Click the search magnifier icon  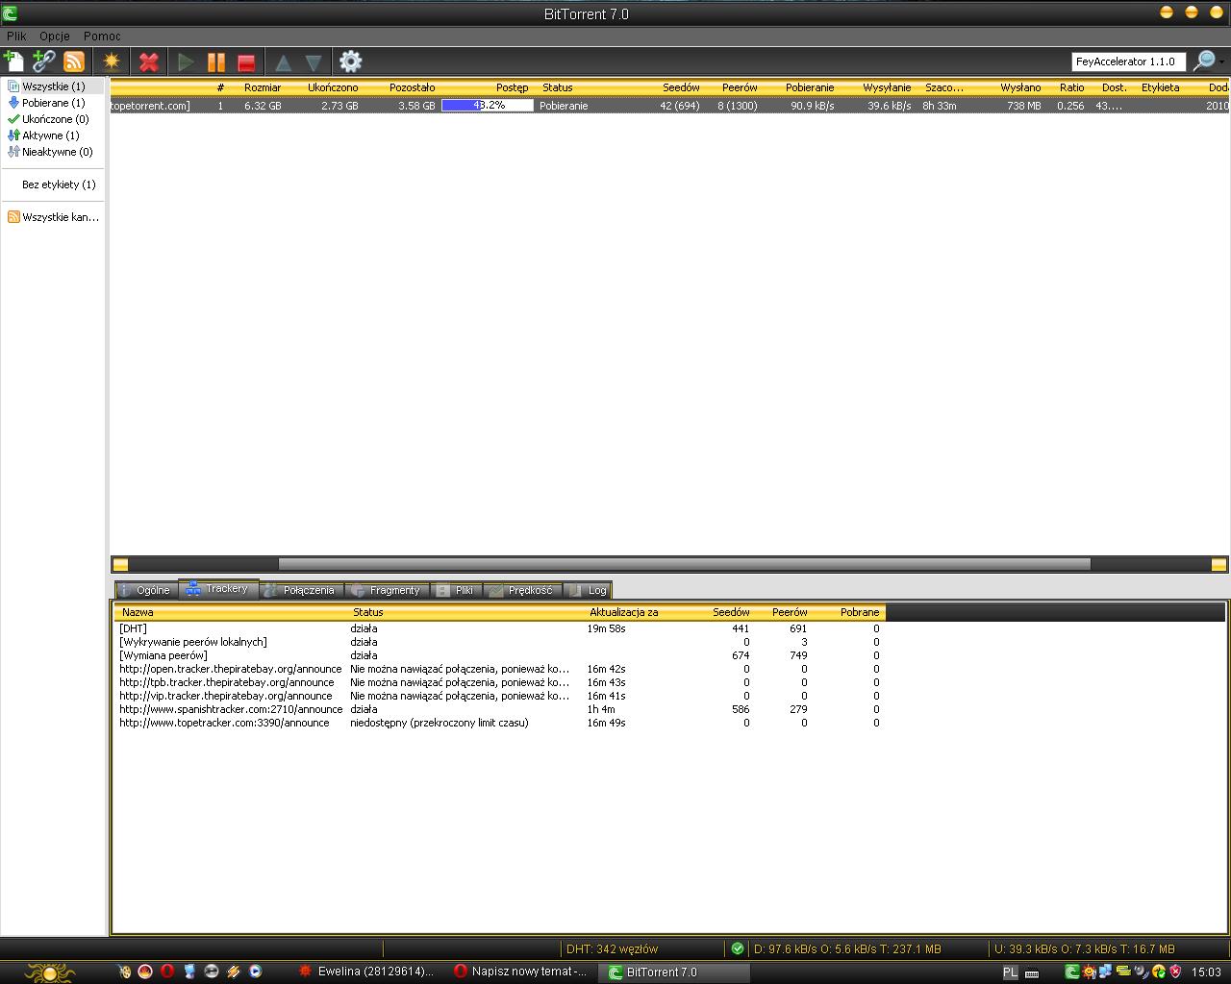[x=1204, y=61]
